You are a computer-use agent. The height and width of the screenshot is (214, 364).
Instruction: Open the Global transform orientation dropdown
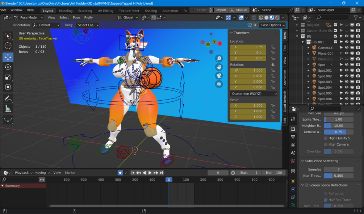[128, 18]
